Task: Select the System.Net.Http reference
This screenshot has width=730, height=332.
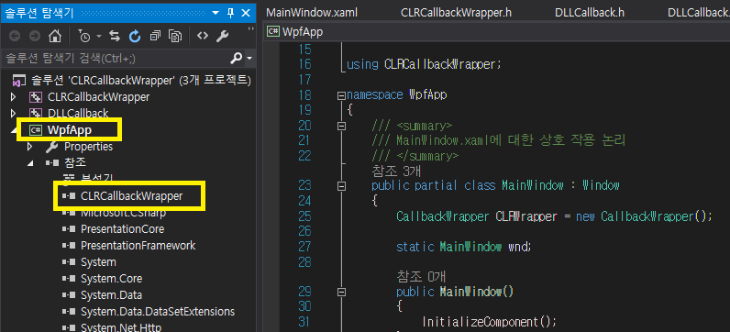Action: point(121,327)
